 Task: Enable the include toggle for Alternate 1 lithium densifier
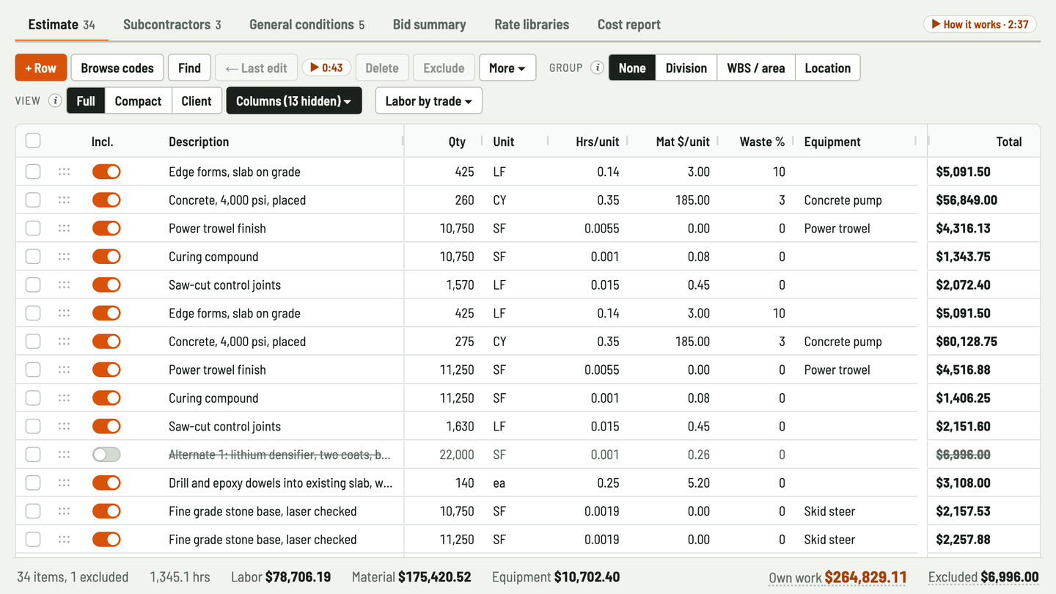(106, 455)
